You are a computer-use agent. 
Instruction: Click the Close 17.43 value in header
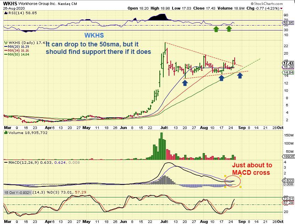204,8
